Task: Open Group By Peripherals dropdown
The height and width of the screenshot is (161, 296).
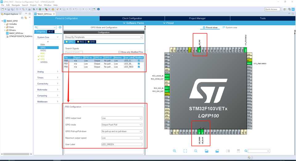Action: click(x=104, y=37)
